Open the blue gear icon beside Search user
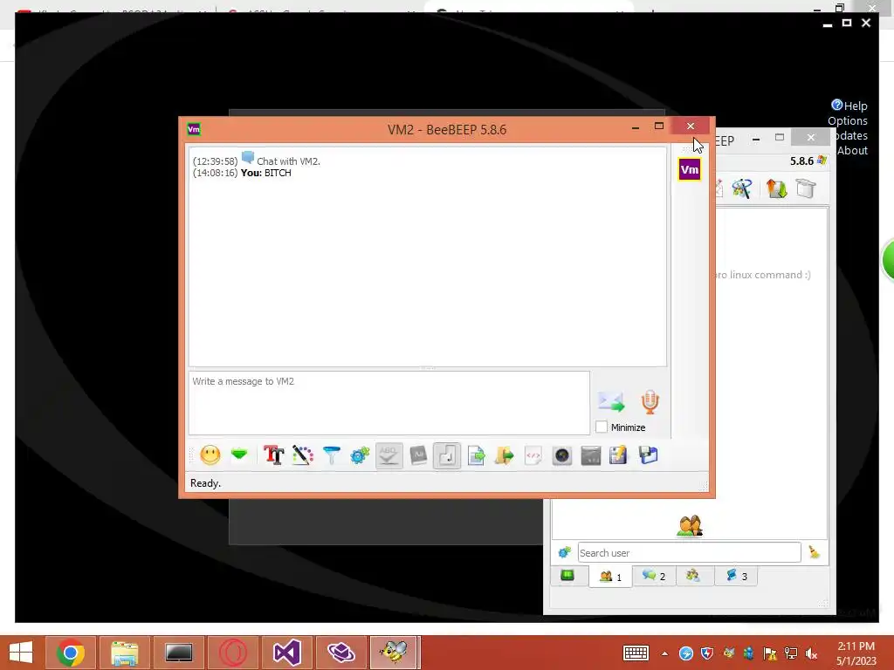Screen dimensions: 894x670 coord(565,552)
